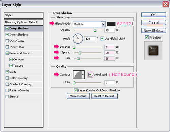The image size is (170, 132).
Task: Toggle the Texture sub-option checkbox
Action: point(11,66)
